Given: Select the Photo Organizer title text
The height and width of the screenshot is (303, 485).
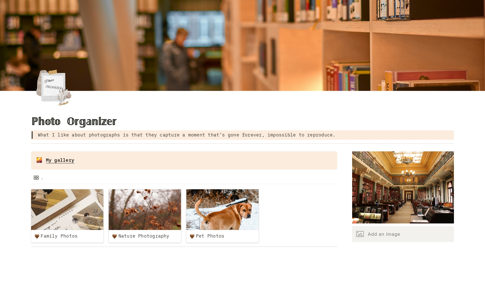Looking at the screenshot, I should [74, 122].
